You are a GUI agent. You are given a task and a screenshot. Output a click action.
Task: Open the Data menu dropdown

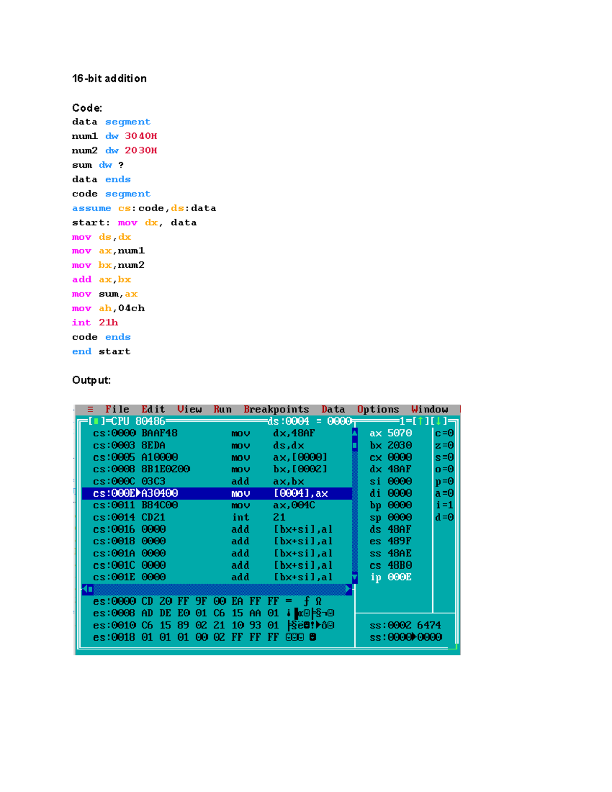coord(333,409)
